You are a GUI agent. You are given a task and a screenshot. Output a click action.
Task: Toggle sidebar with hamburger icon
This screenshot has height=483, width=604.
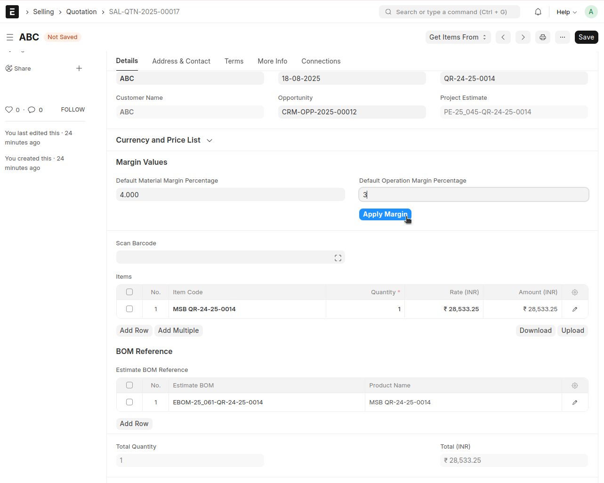(9, 37)
